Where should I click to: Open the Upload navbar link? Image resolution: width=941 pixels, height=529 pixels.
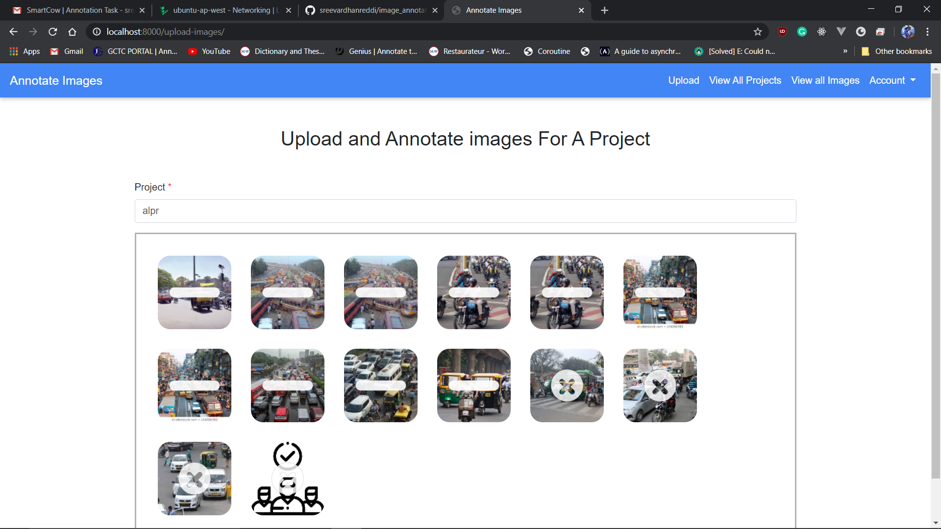tap(683, 80)
